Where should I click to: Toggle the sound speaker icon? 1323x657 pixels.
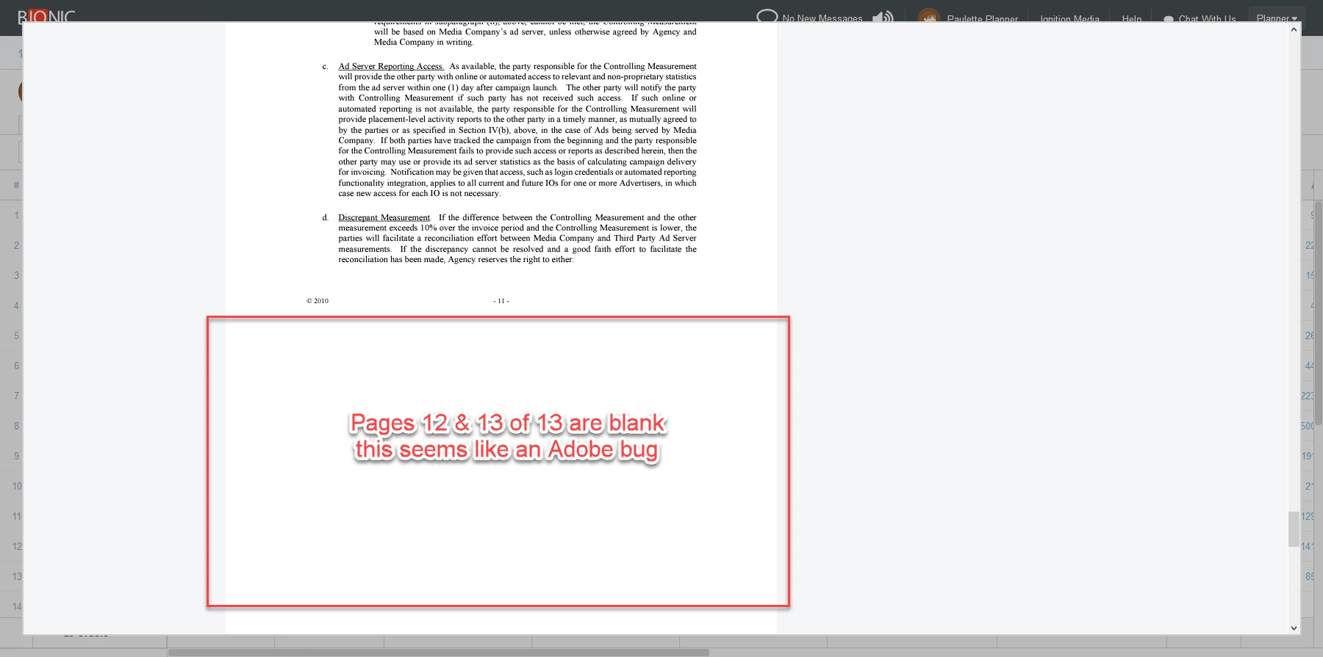(x=883, y=16)
